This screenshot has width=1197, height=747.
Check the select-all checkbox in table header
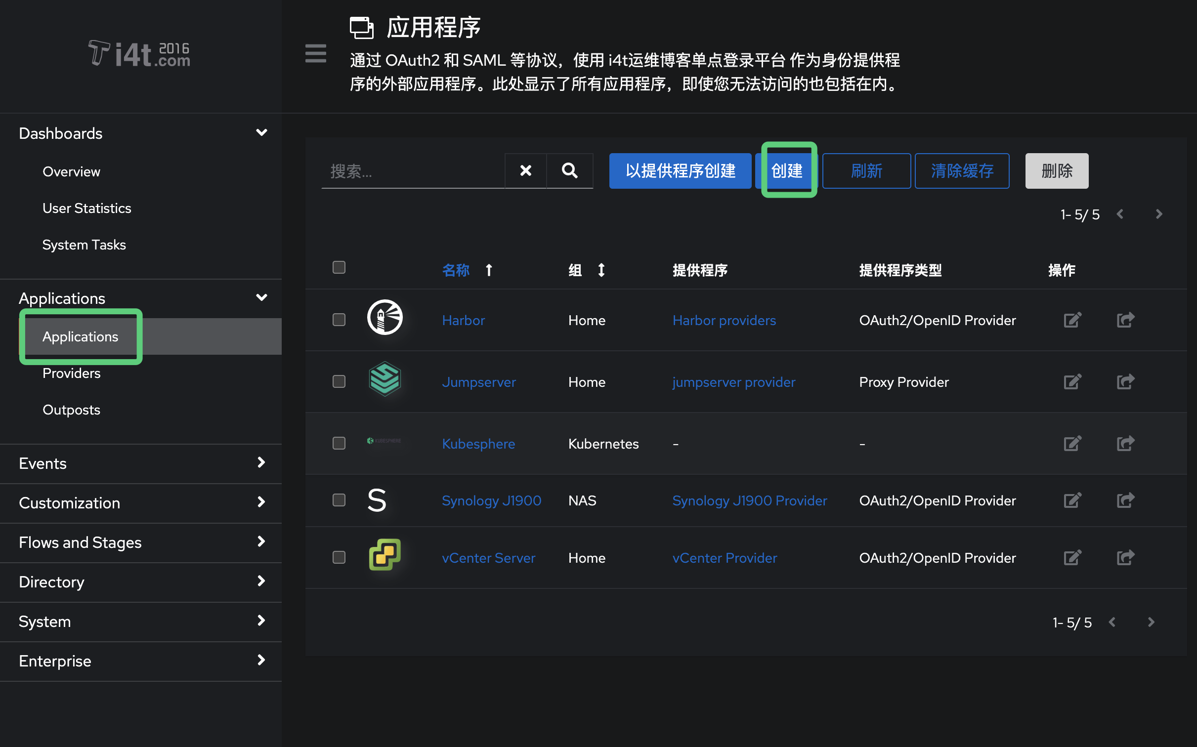339,267
